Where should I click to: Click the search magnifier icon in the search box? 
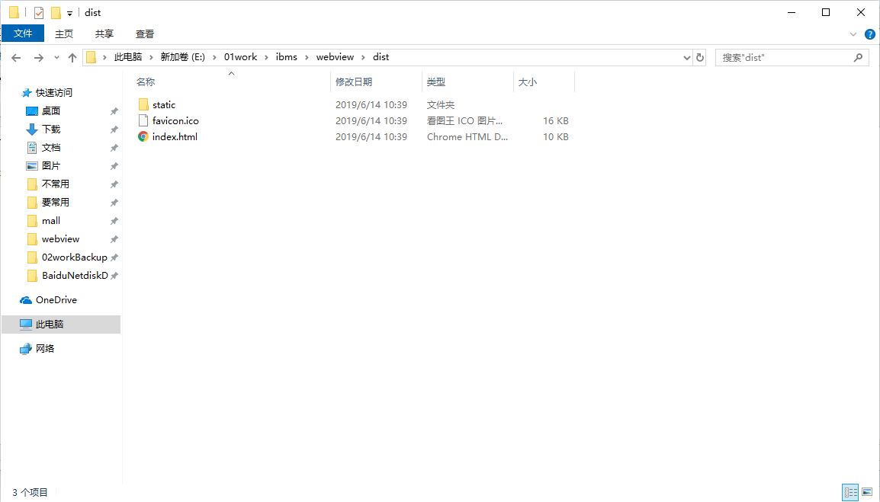[x=858, y=57]
